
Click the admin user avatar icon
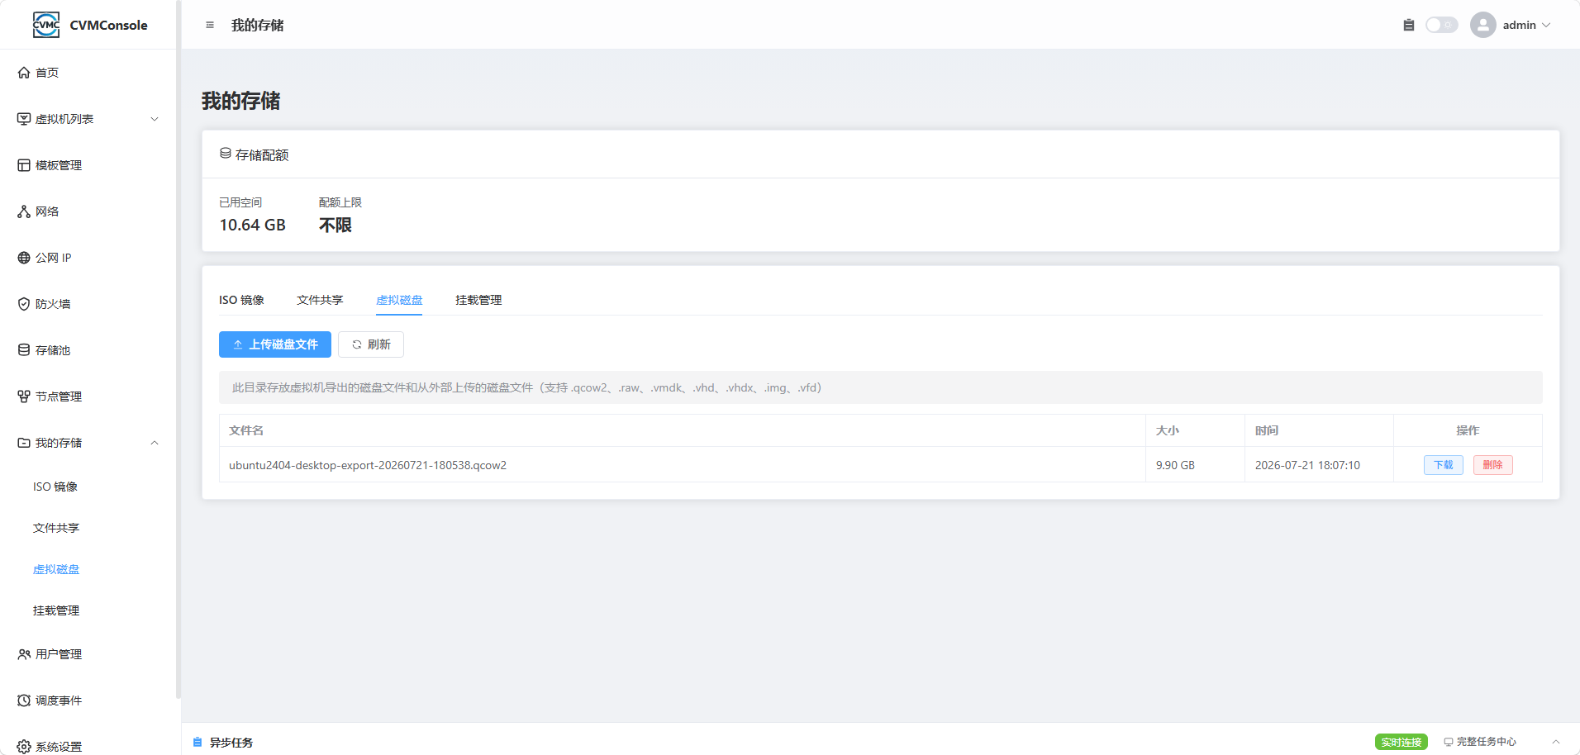click(1483, 25)
